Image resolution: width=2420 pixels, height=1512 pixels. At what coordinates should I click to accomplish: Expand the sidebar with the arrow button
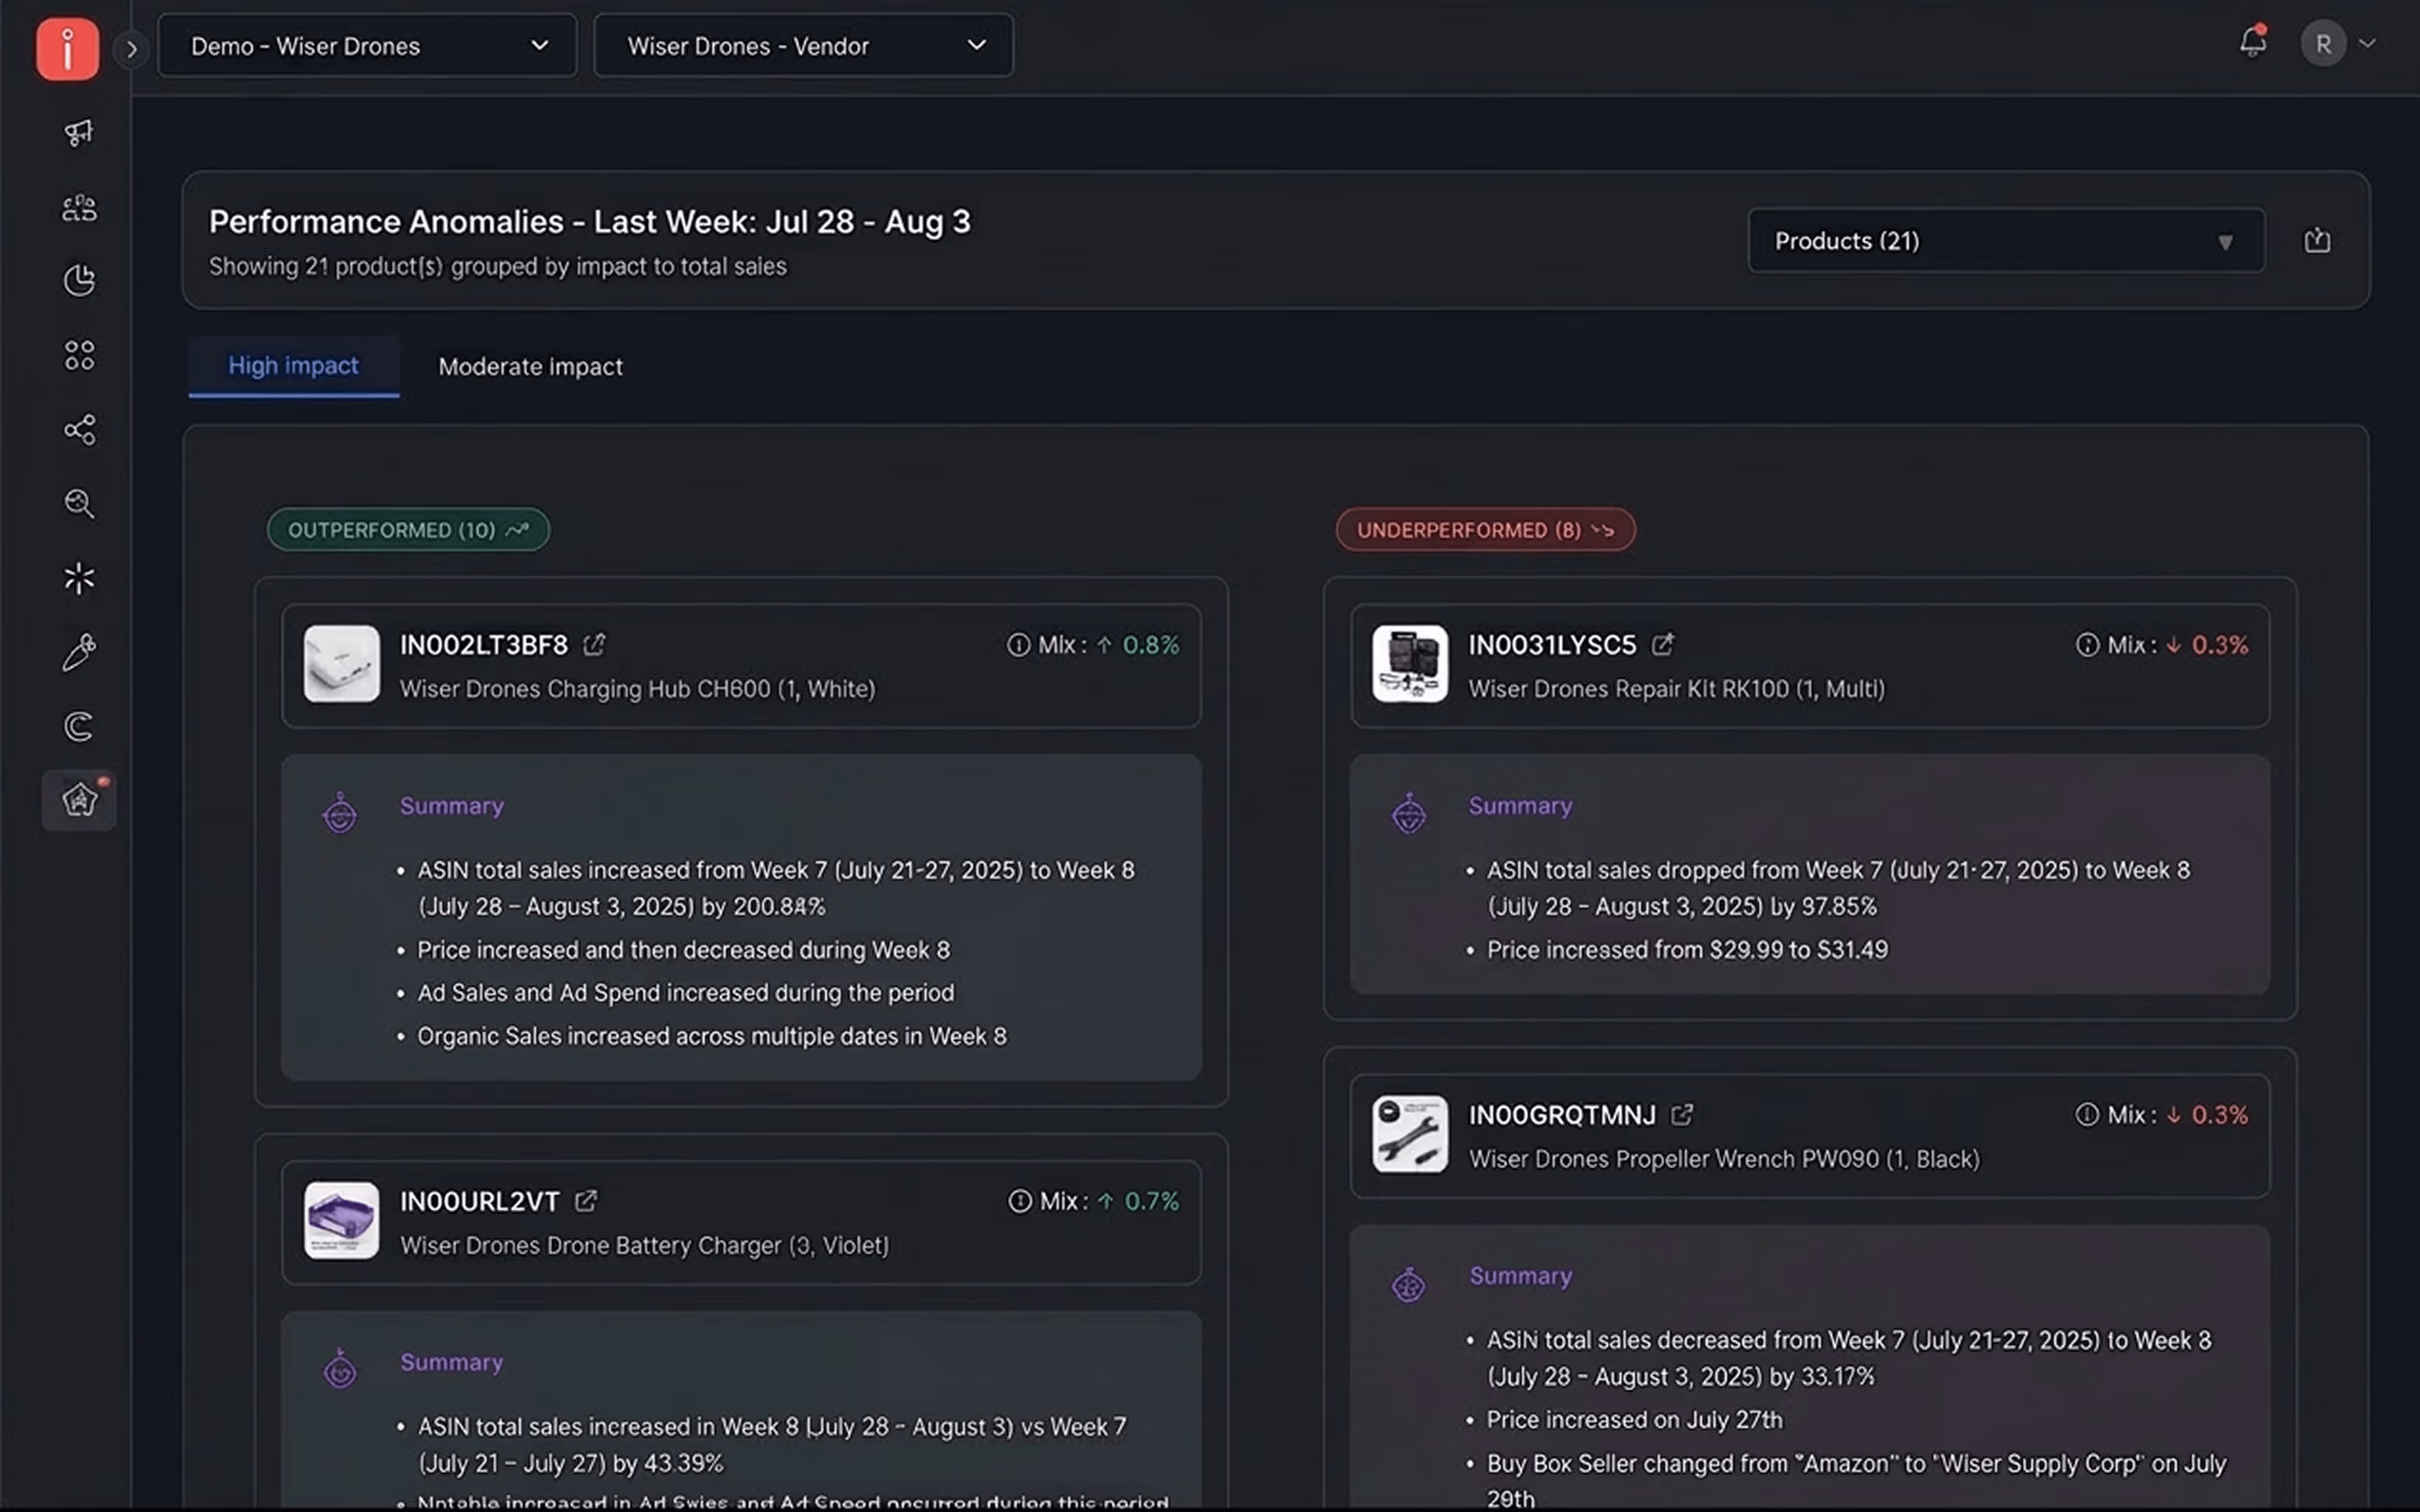[x=131, y=48]
